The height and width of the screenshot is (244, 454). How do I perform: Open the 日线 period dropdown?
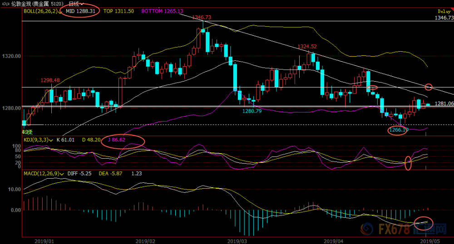[76, 4]
